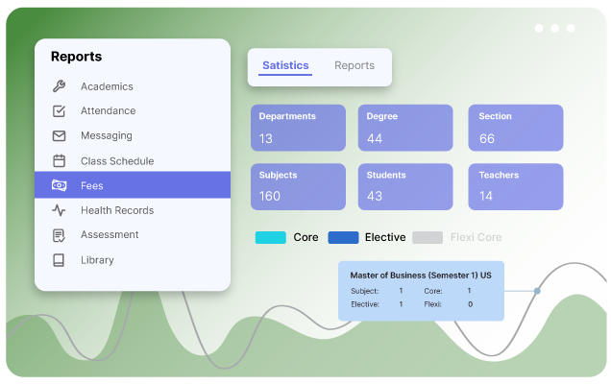Screen dimensions: 611x384
Task: Click the gray Flexi Core legend swatch
Action: (x=428, y=237)
